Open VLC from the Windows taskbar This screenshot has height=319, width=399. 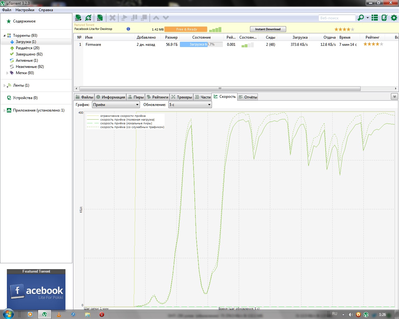59,314
